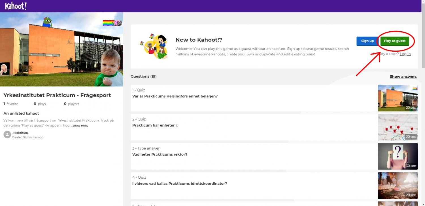This screenshot has width=425, height=206.
Task: Click the '2 - Quiz' label
Action: tap(139, 119)
